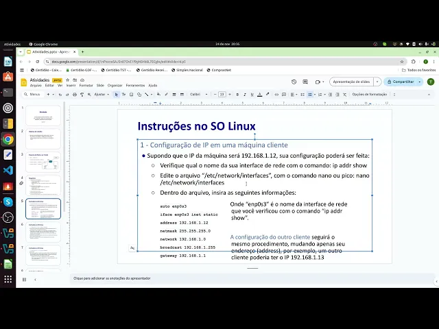Select the Paint format tool
The height and width of the screenshot is (329, 439).
pos(82,95)
